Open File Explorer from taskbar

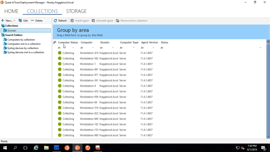coord(46,148)
